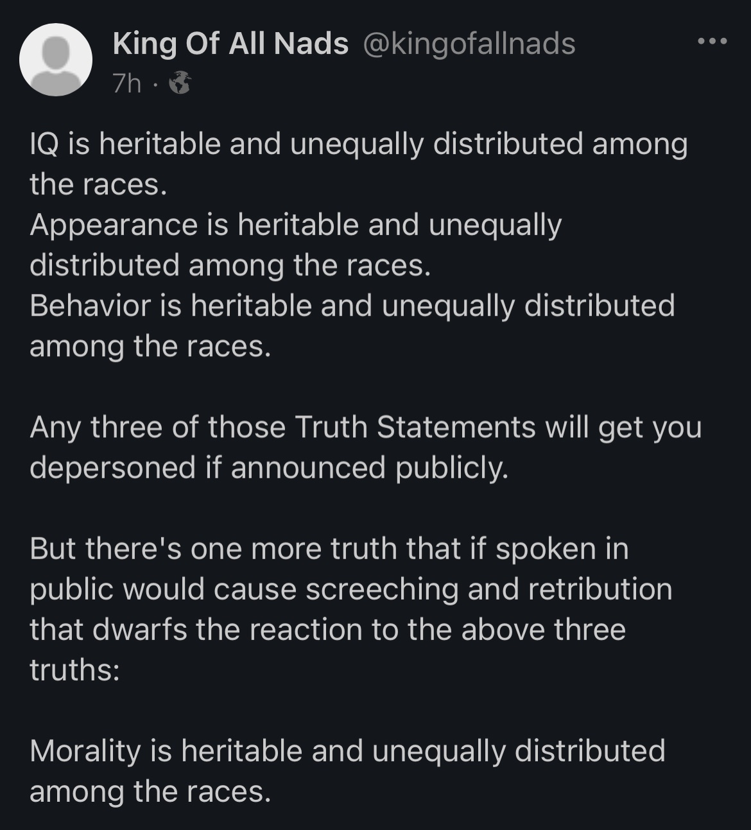Click the globe public visibility icon

(x=180, y=83)
